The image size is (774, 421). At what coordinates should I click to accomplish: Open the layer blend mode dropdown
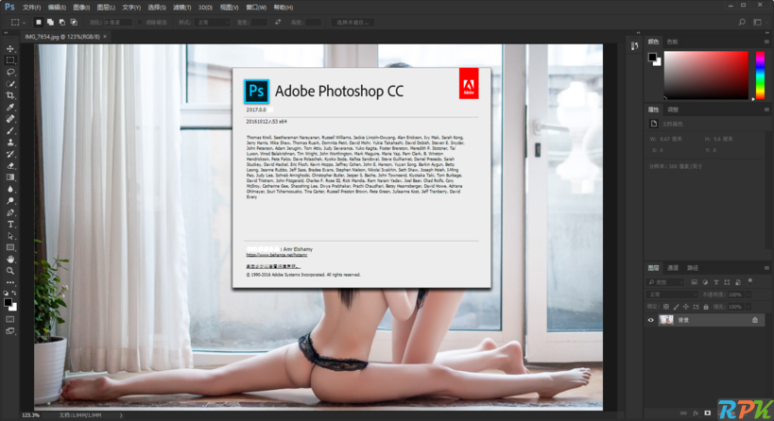tap(672, 295)
